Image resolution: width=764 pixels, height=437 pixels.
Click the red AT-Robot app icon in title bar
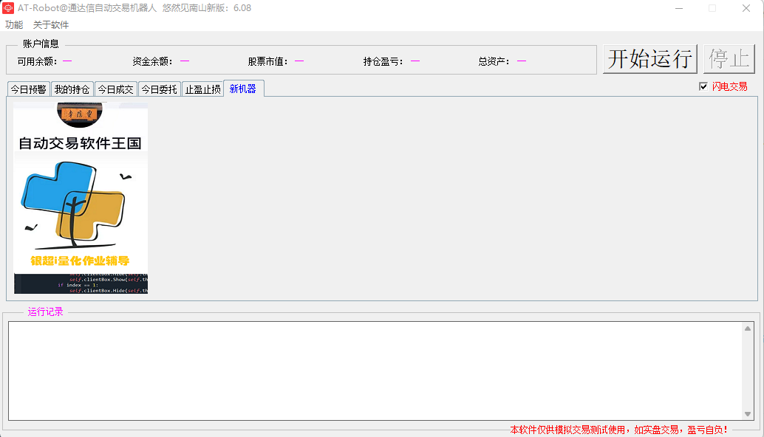tap(8, 8)
